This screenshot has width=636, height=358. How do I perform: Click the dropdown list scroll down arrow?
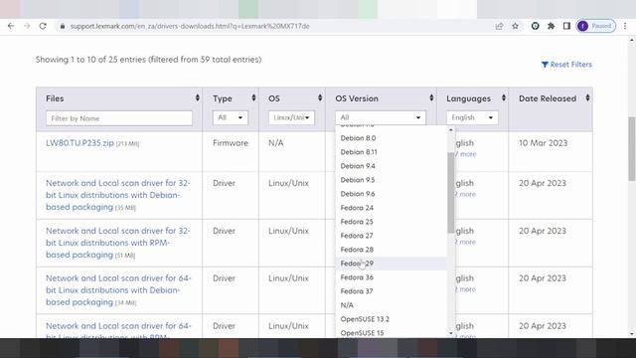[x=450, y=333]
